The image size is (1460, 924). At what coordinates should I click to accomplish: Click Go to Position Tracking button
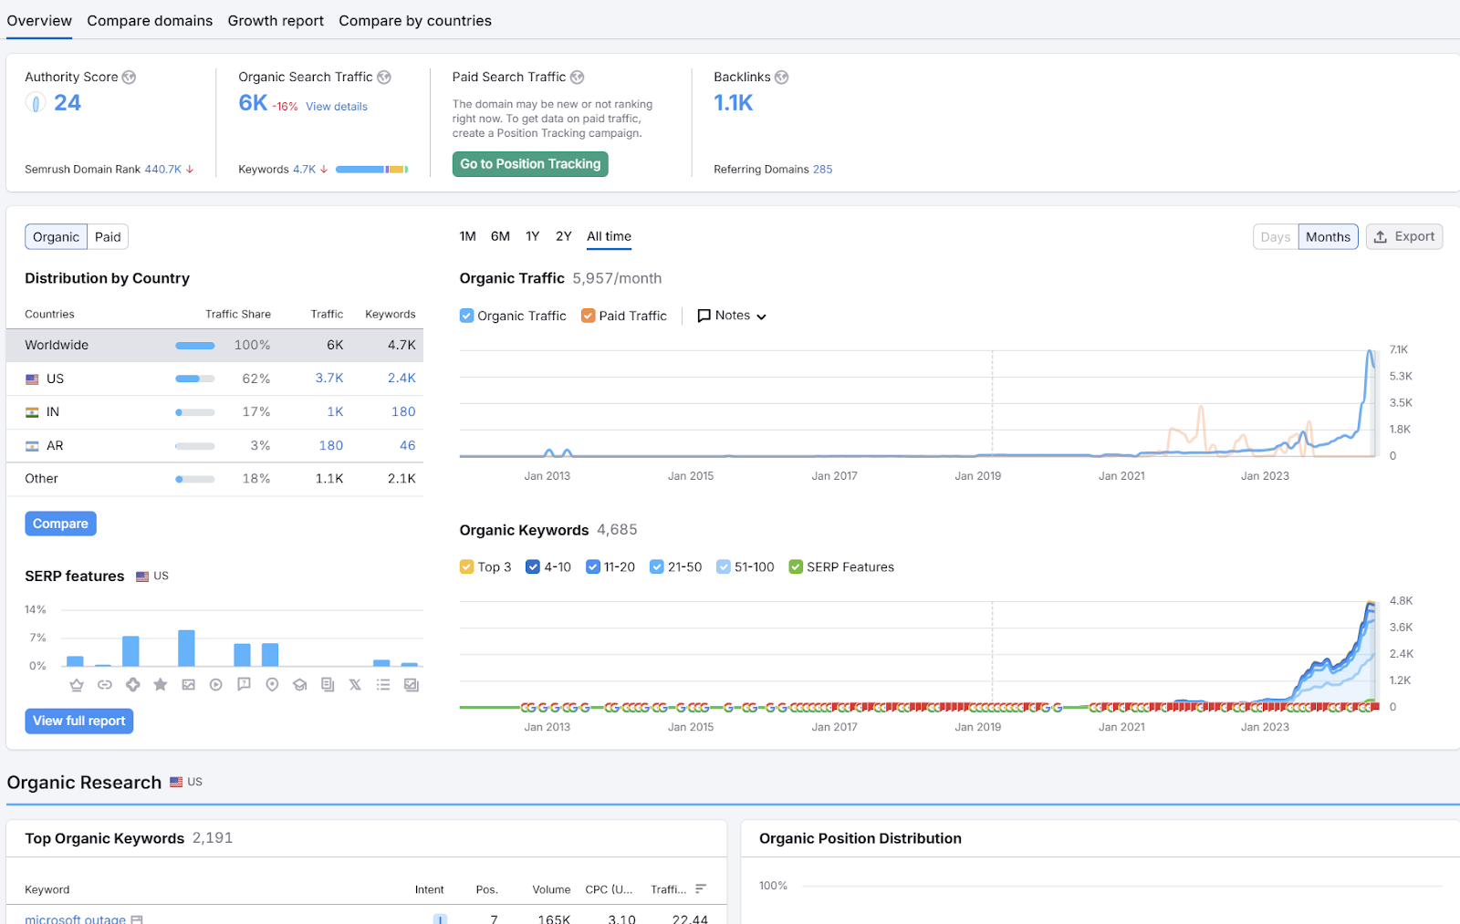point(530,164)
